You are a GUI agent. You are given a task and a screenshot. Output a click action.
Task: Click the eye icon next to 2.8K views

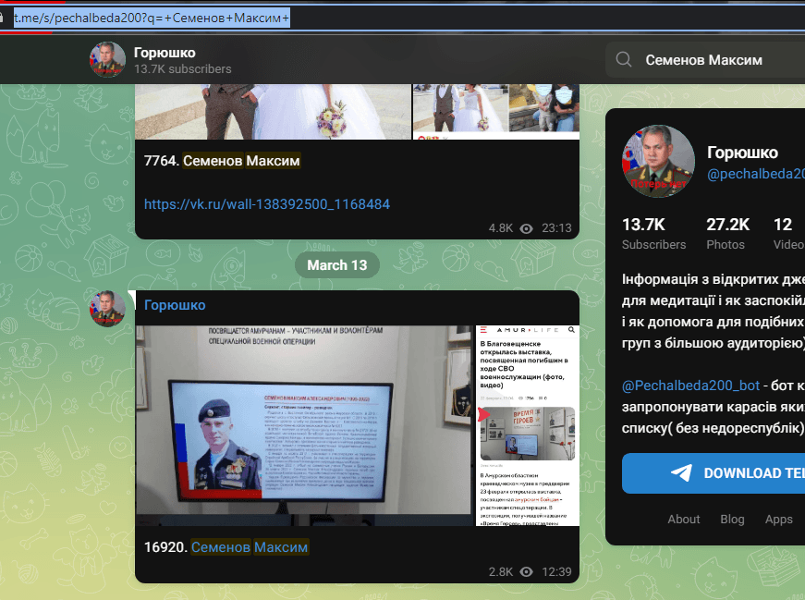(x=527, y=572)
